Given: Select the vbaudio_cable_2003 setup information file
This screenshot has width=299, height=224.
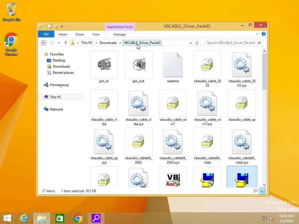Looking at the screenshot, I should coord(207,69).
